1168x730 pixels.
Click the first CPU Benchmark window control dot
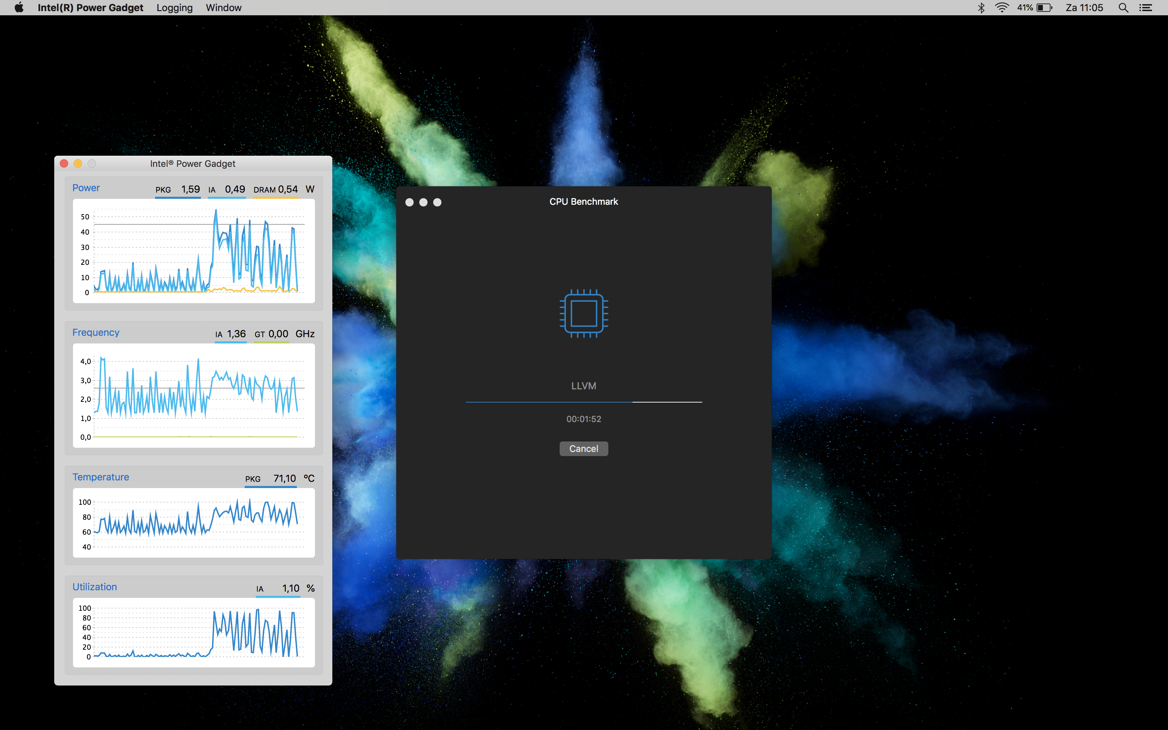coord(409,202)
